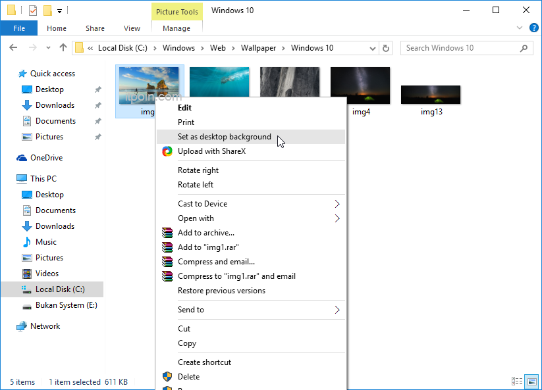This screenshot has width=542, height=390.
Task: Switch to Large icons view button
Action: point(532,381)
